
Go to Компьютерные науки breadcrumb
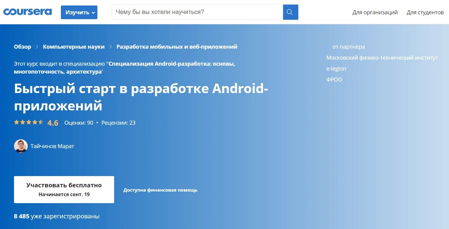pyautogui.click(x=74, y=47)
